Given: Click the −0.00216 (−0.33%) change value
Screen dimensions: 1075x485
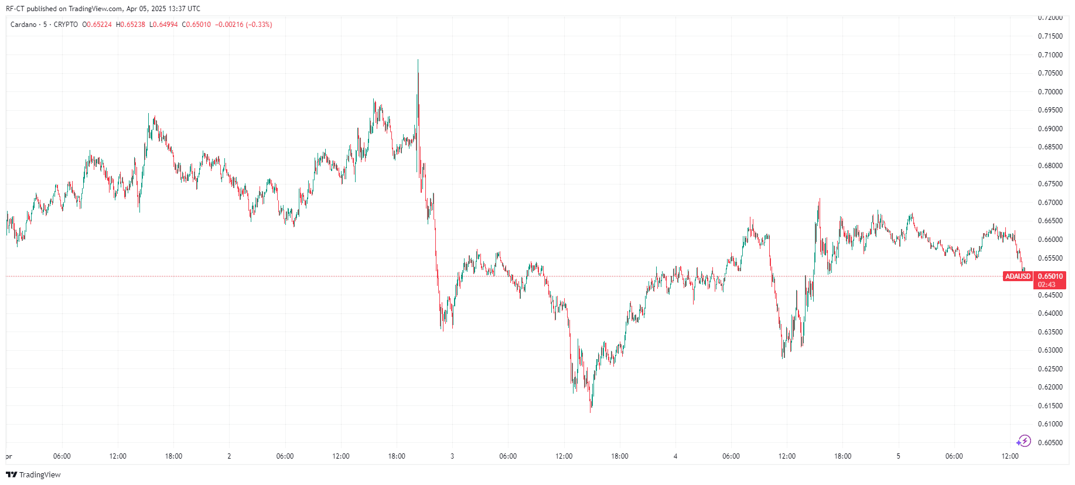Looking at the screenshot, I should [x=243, y=25].
